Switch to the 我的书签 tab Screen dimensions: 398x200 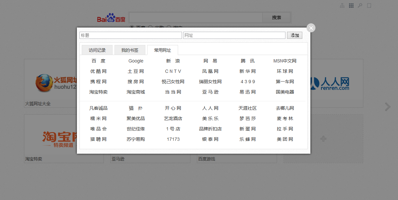coord(130,50)
